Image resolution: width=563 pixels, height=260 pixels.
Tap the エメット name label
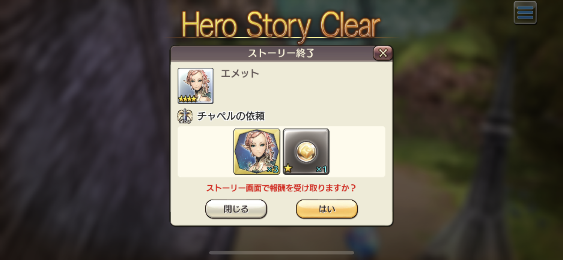[x=240, y=74]
